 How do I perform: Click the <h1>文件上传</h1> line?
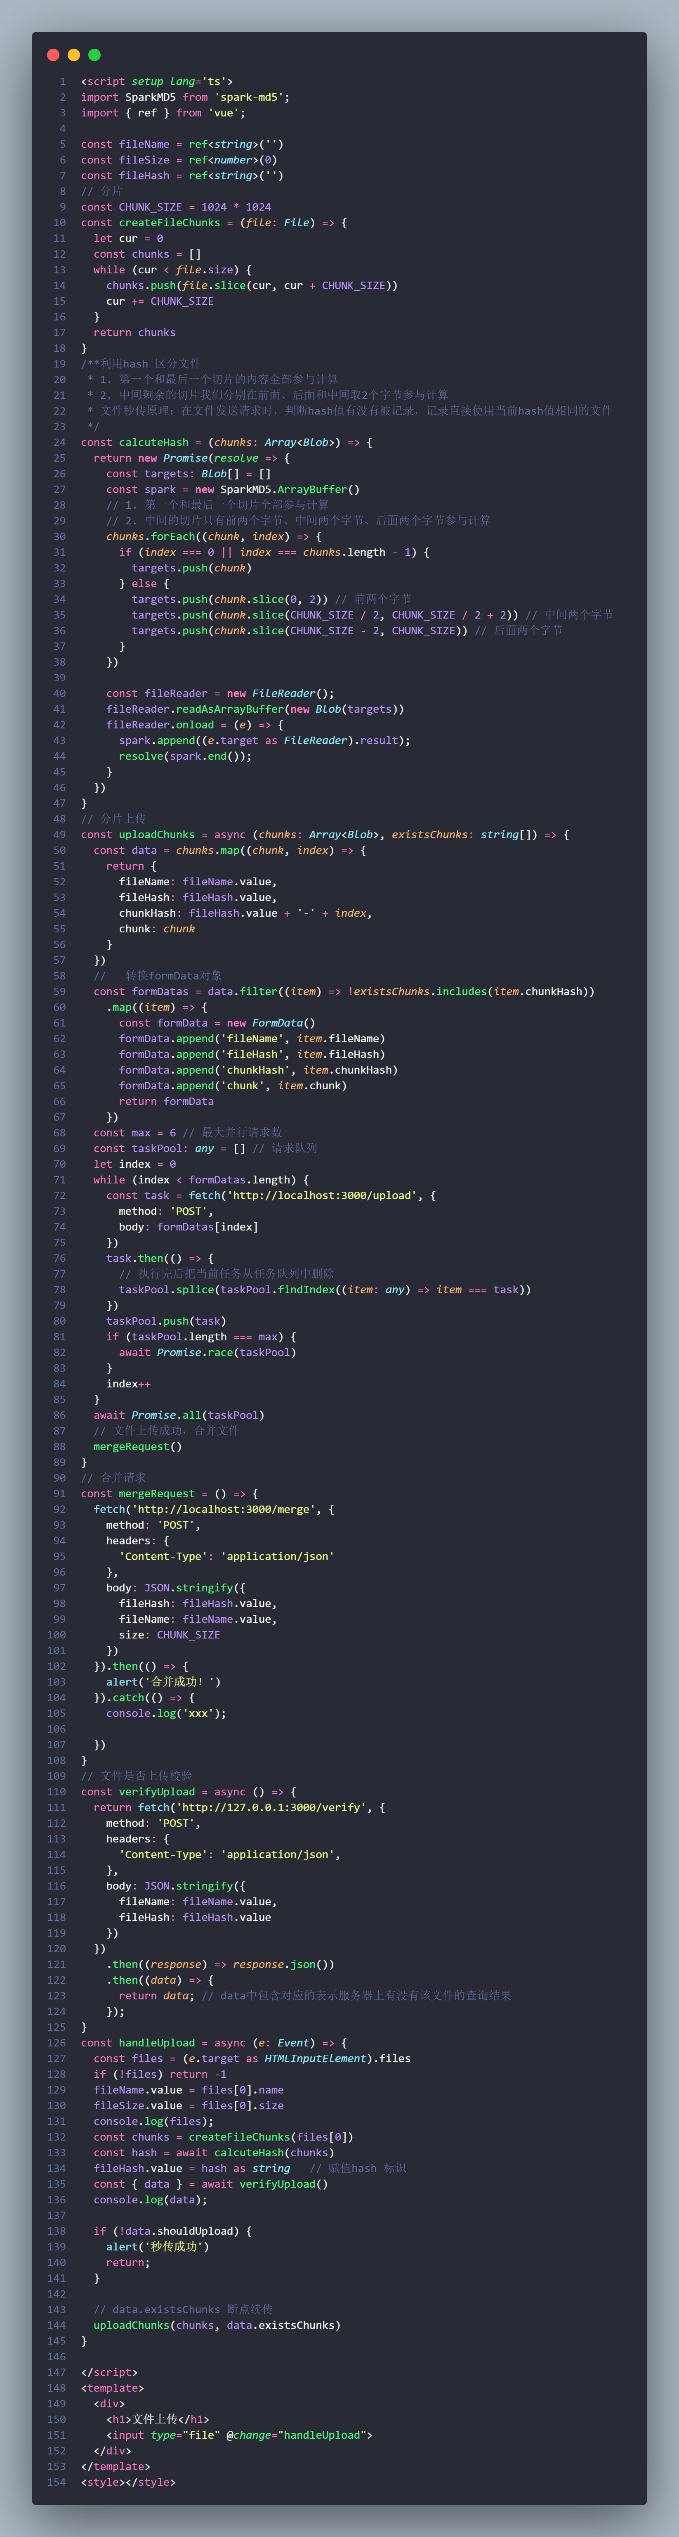pos(158,2420)
